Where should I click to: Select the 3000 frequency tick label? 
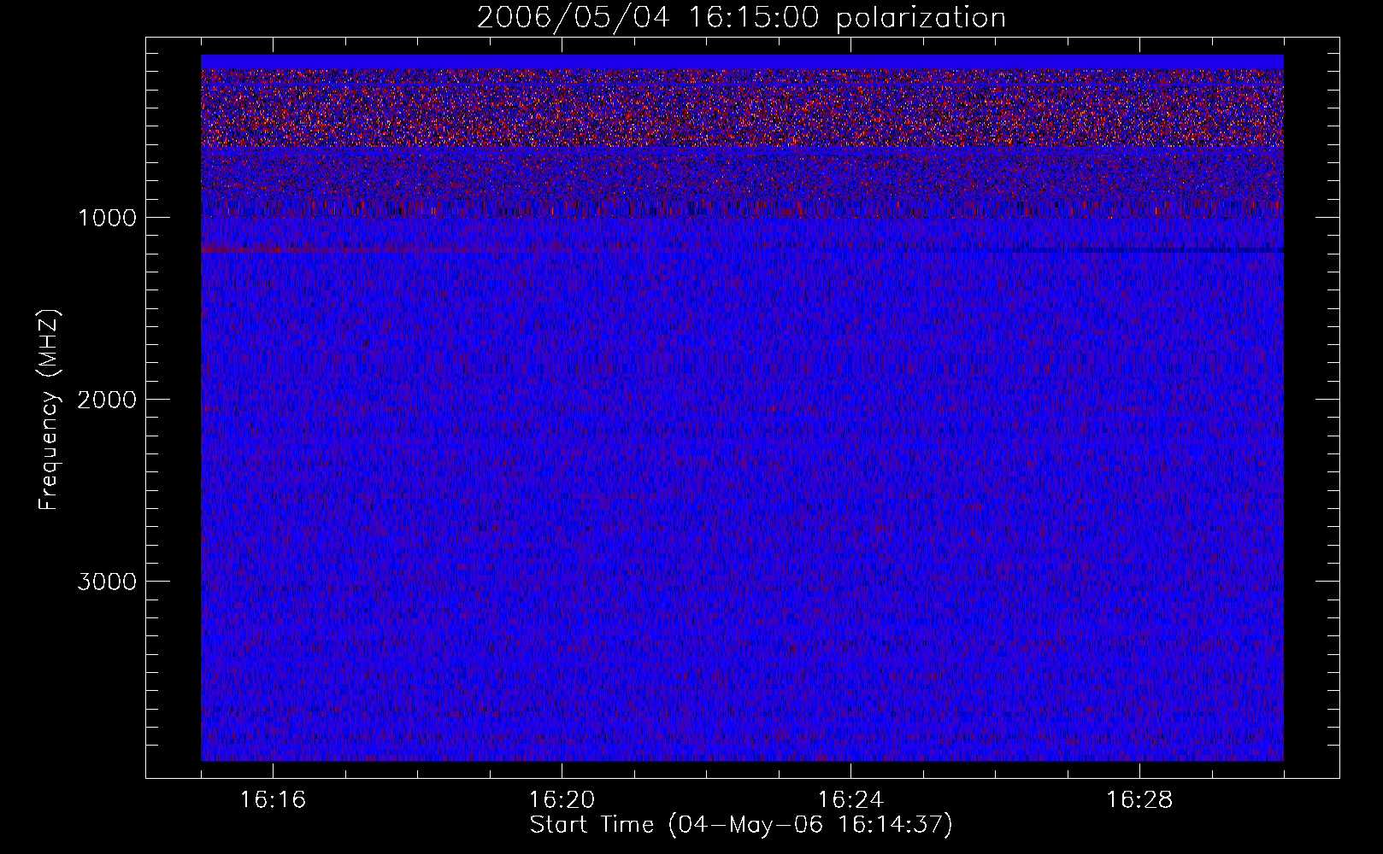(107, 582)
